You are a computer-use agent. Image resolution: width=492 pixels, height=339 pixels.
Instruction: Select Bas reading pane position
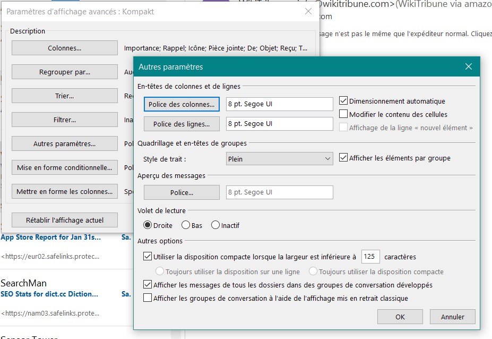pyautogui.click(x=186, y=225)
